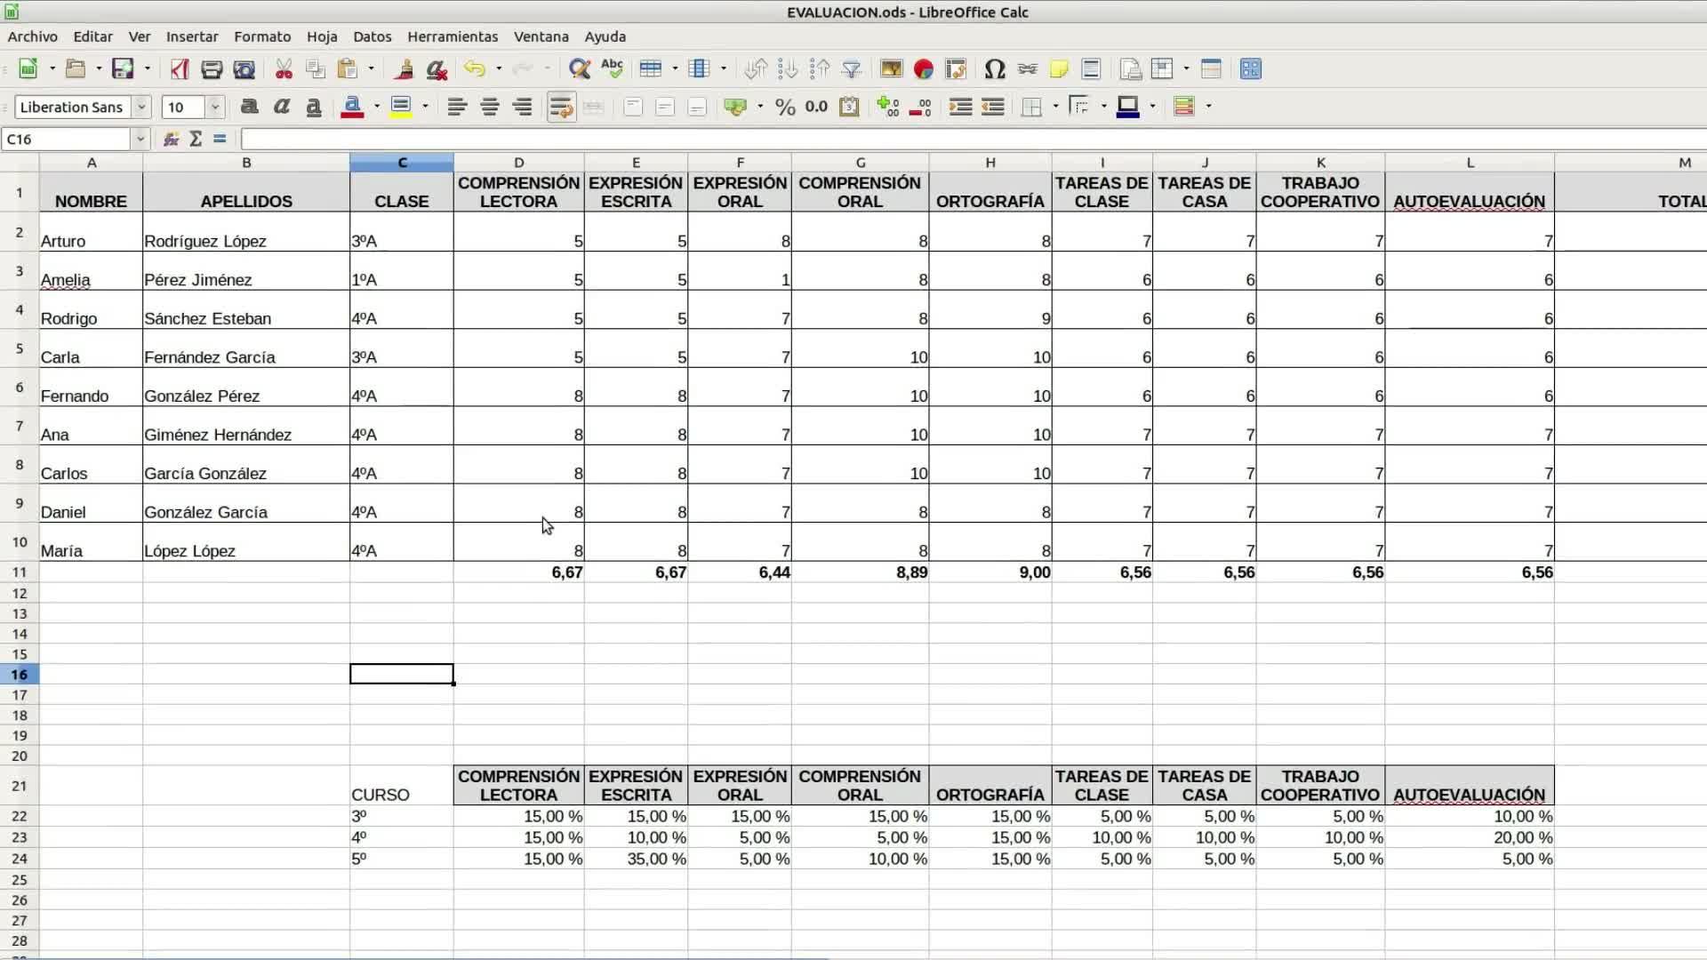Toggle align bottom
This screenshot has height=960, width=1707.
697,108
